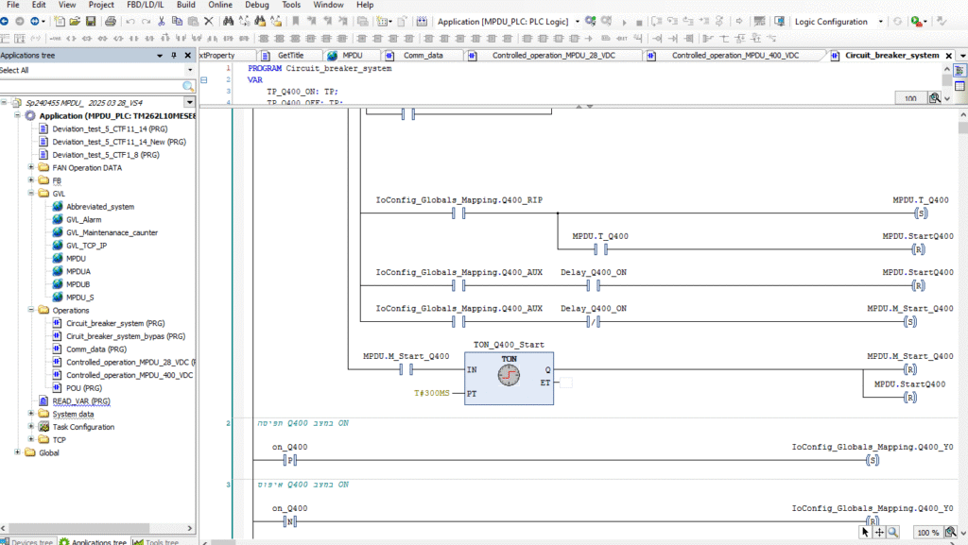Open the Select All filter dropdown
The width and height of the screenshot is (968, 545).
click(x=189, y=70)
